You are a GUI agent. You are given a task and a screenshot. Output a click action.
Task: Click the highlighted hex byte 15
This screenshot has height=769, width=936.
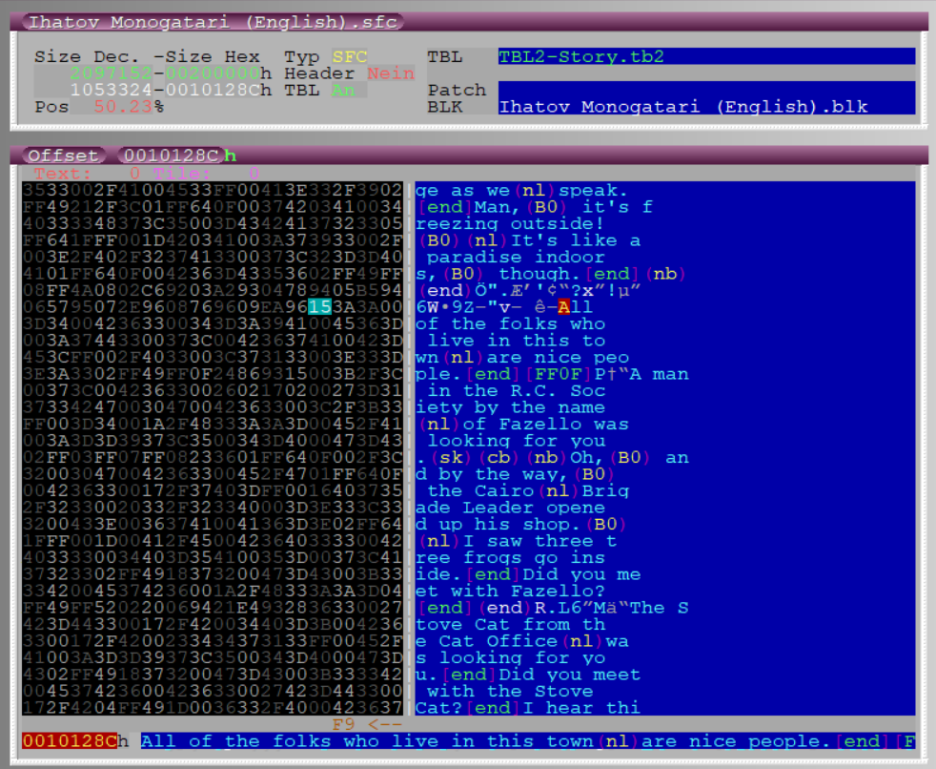point(318,307)
